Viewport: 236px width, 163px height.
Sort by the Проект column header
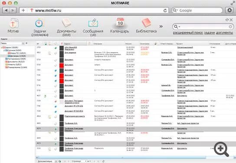pyautogui.click(x=192, y=43)
